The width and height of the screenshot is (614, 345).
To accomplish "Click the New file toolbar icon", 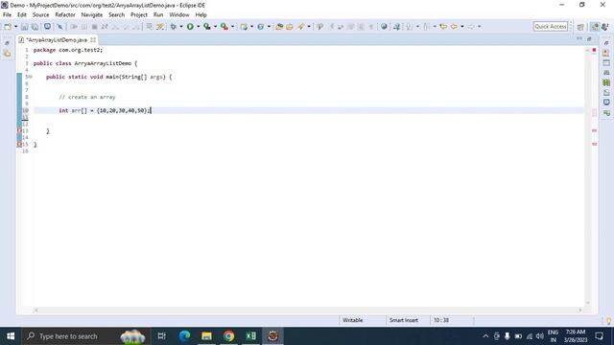I will (x=8, y=27).
